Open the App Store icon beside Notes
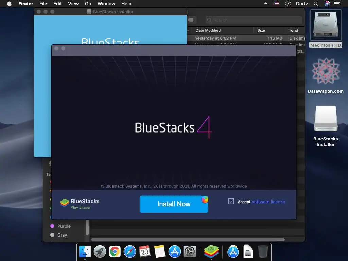Viewport: 348px width, 261px height. [x=175, y=251]
